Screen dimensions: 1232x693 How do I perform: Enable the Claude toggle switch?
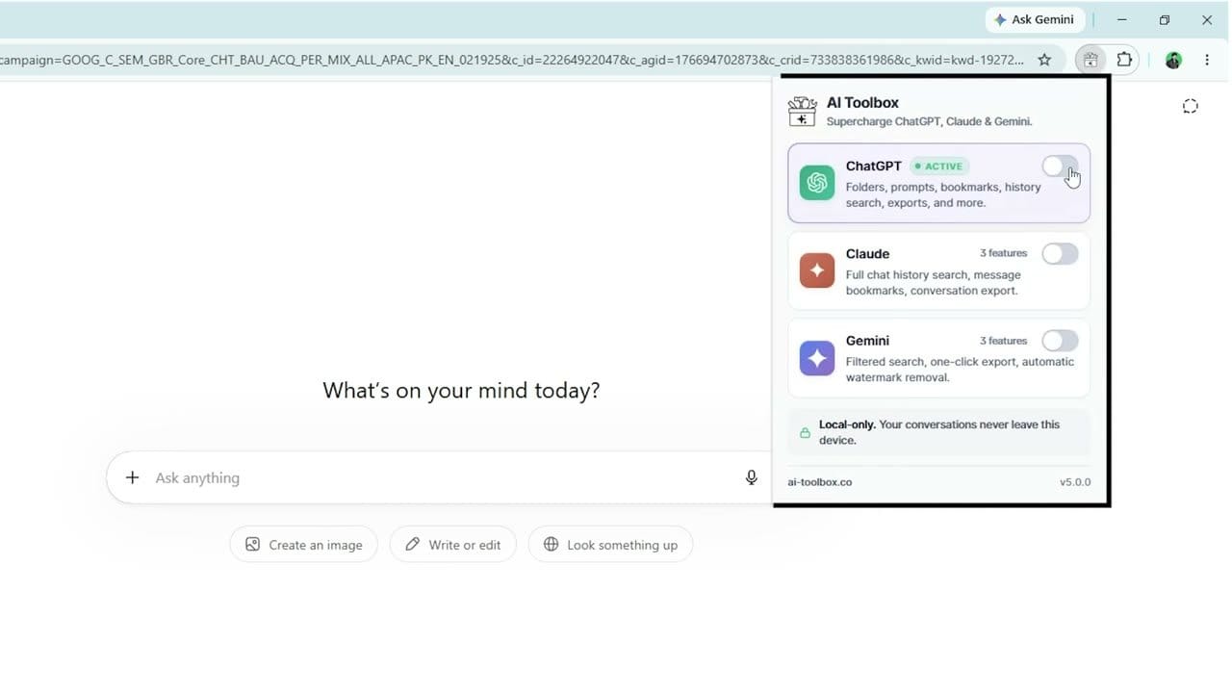[x=1060, y=254]
